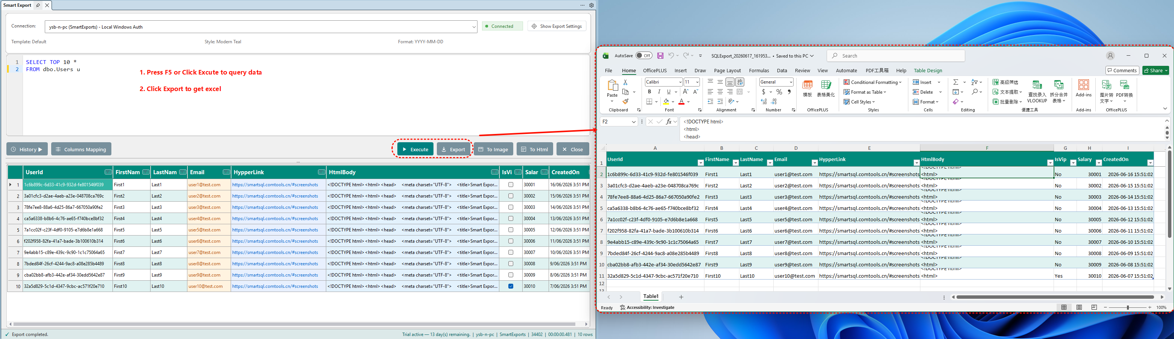Open the General number format dropdown
Screen dimensions: 1174x339
pos(791,82)
